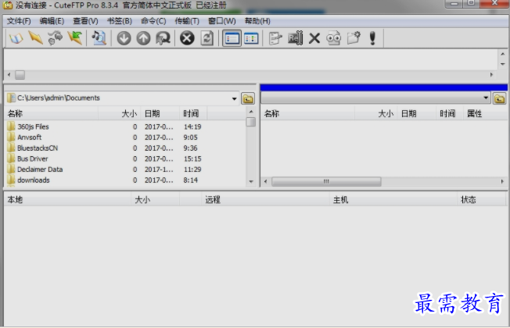
Task: Click the 本地 queue column header
Action: coord(68,199)
